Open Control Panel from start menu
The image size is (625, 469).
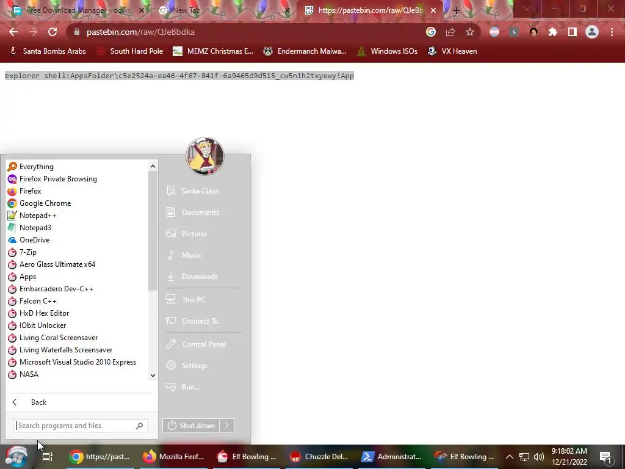point(204,344)
